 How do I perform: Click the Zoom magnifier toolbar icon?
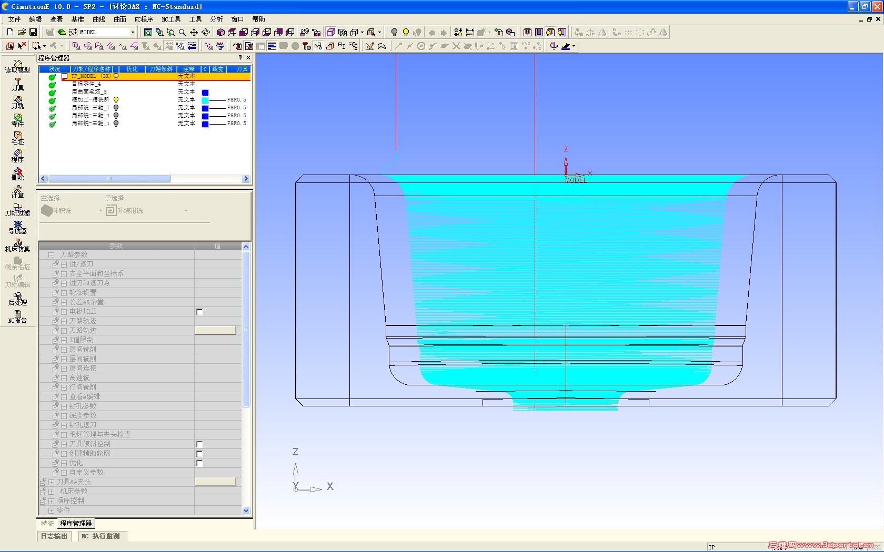point(182,32)
